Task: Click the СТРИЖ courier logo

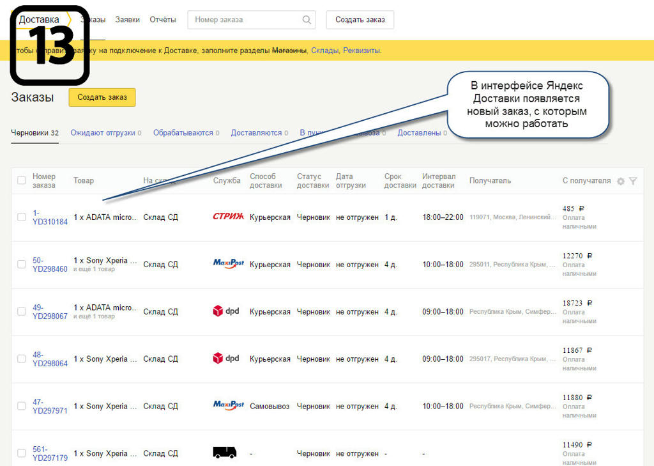Action: pyautogui.click(x=228, y=216)
